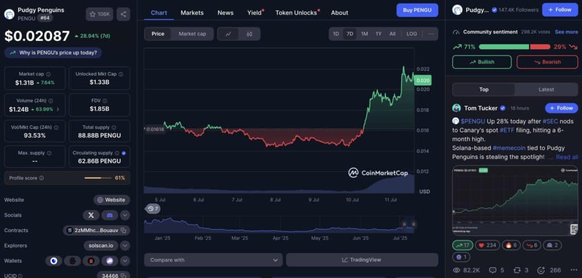Screen dimensions: 582x278
Task: Expand the Socials links chevron
Action: (125, 215)
